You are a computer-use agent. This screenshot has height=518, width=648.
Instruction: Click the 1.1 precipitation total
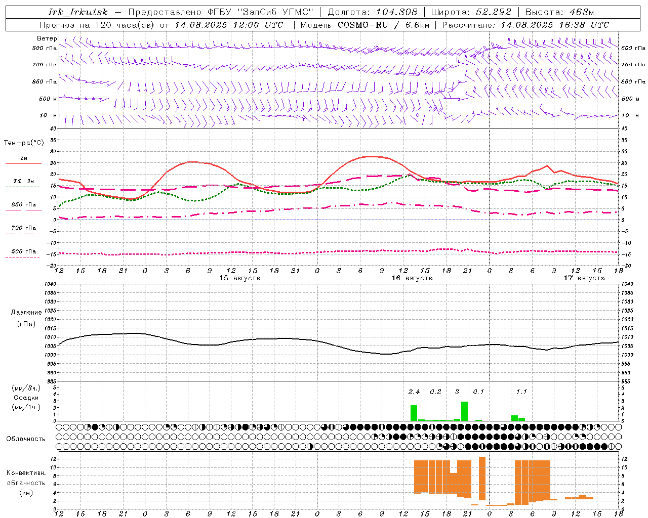coord(521,392)
